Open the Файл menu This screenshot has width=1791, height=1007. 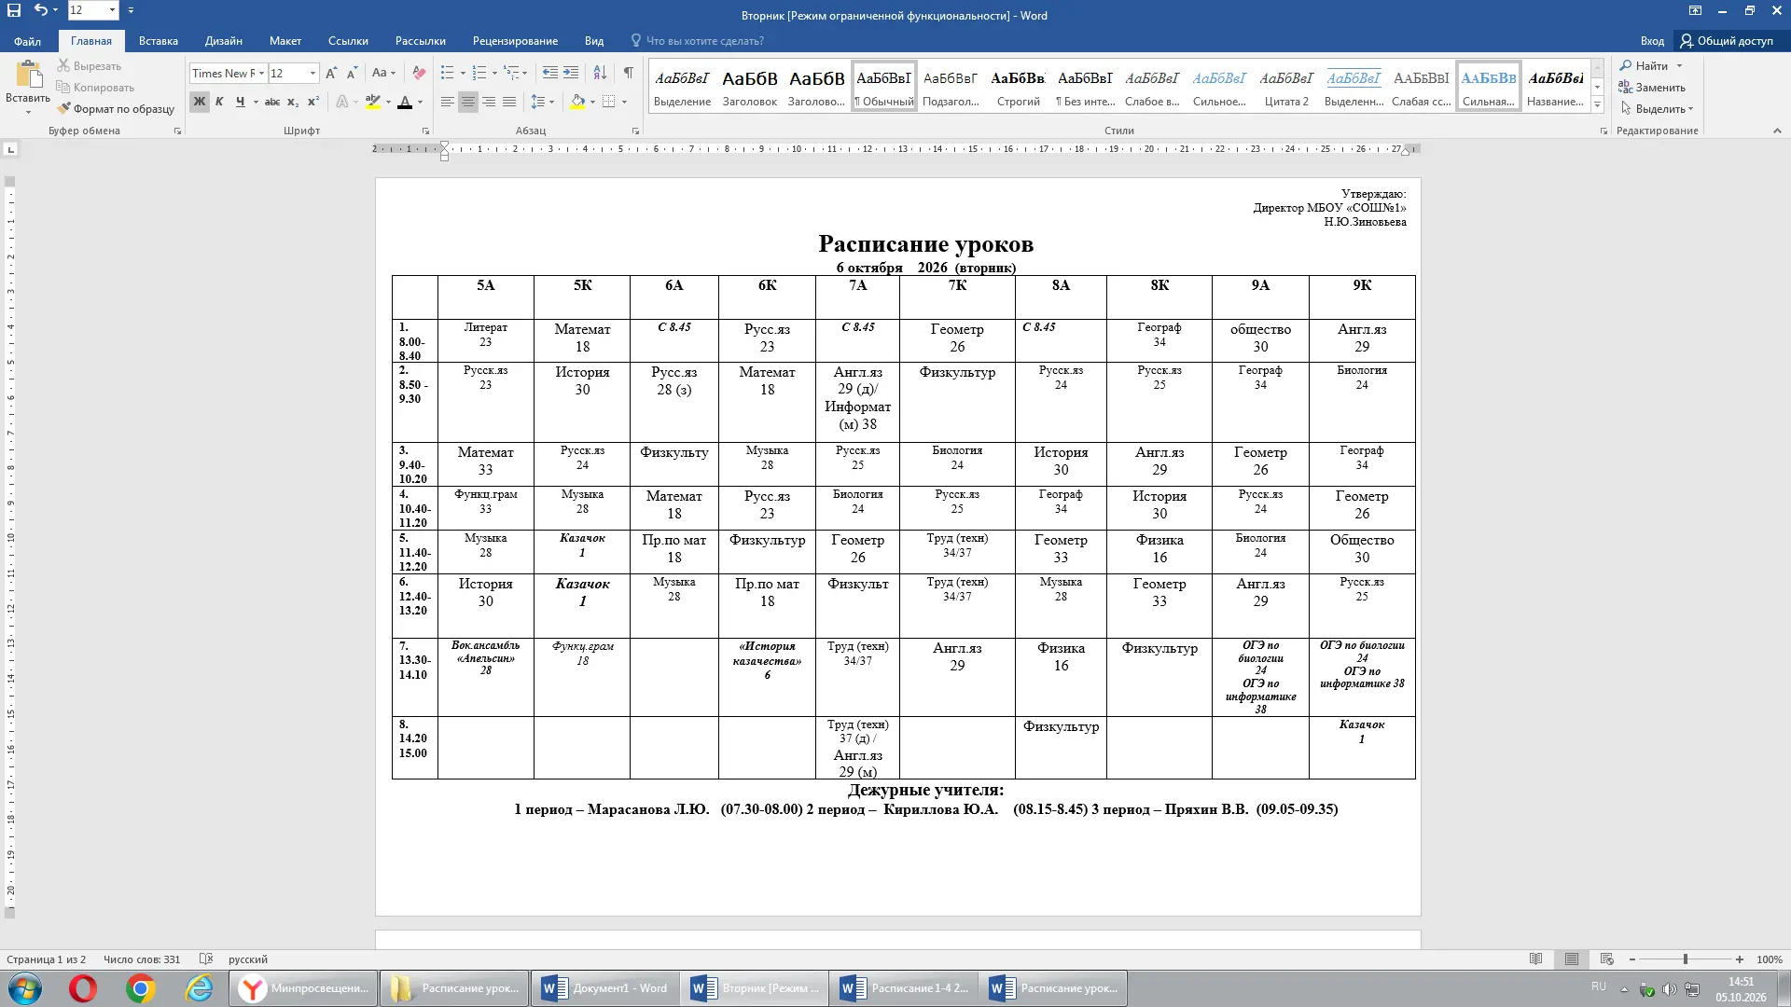[27, 41]
